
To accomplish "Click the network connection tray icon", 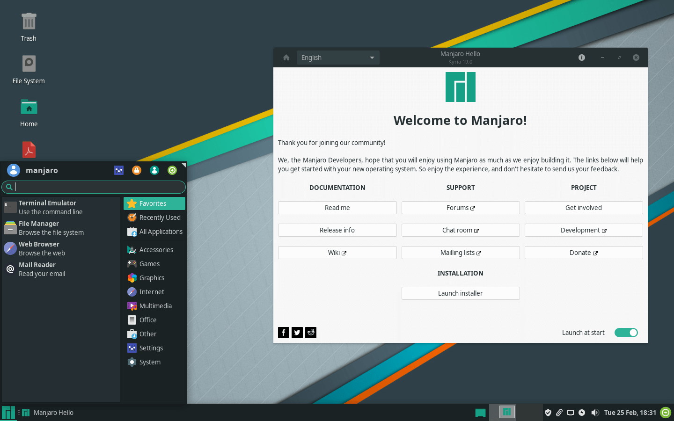I will pos(571,413).
